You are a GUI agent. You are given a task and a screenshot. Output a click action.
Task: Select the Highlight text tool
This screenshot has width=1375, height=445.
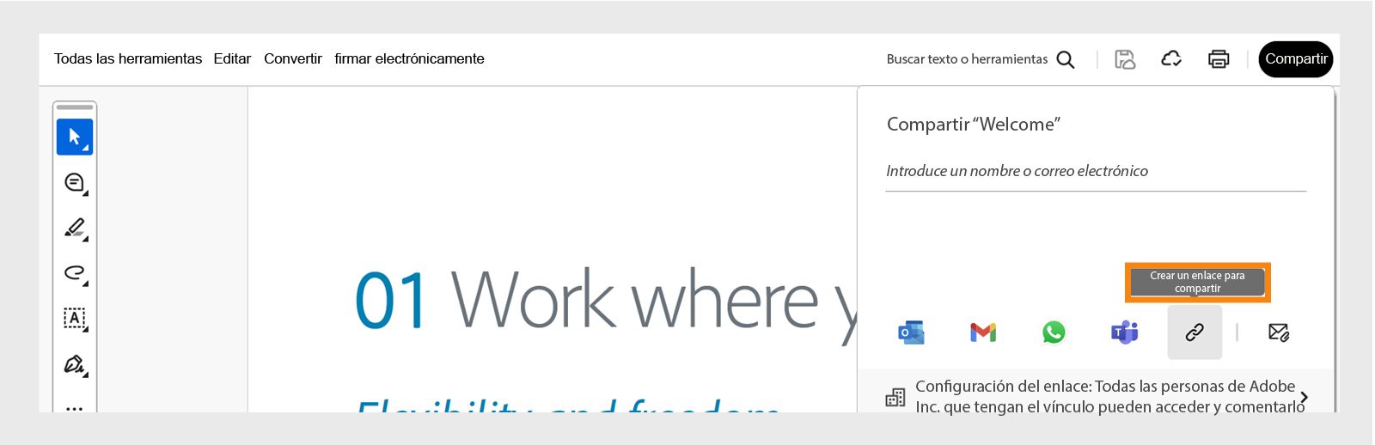tap(75, 228)
